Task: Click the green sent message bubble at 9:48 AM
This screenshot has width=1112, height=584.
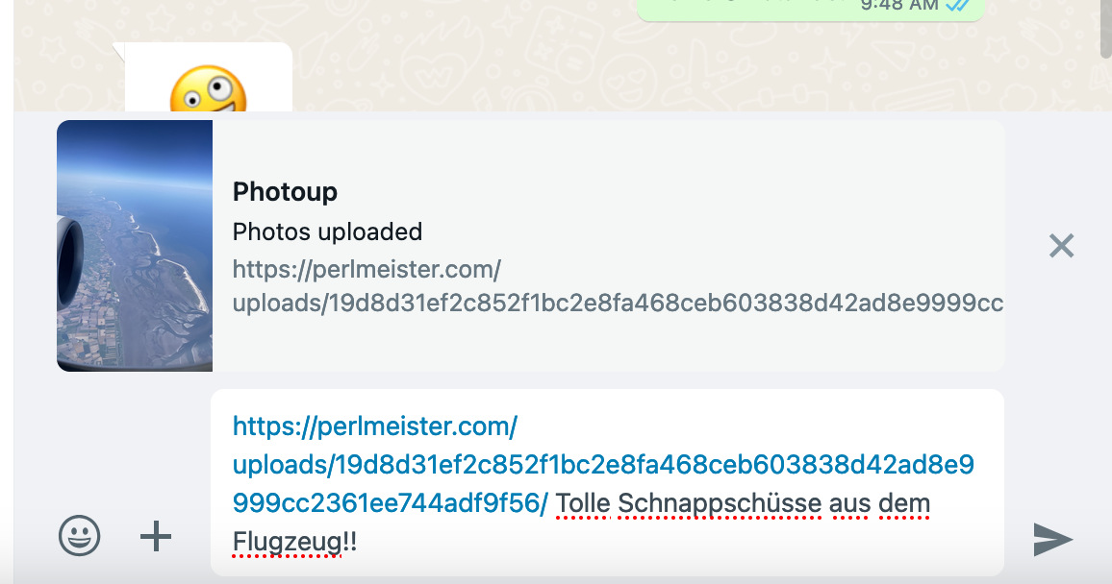Action: point(810,9)
